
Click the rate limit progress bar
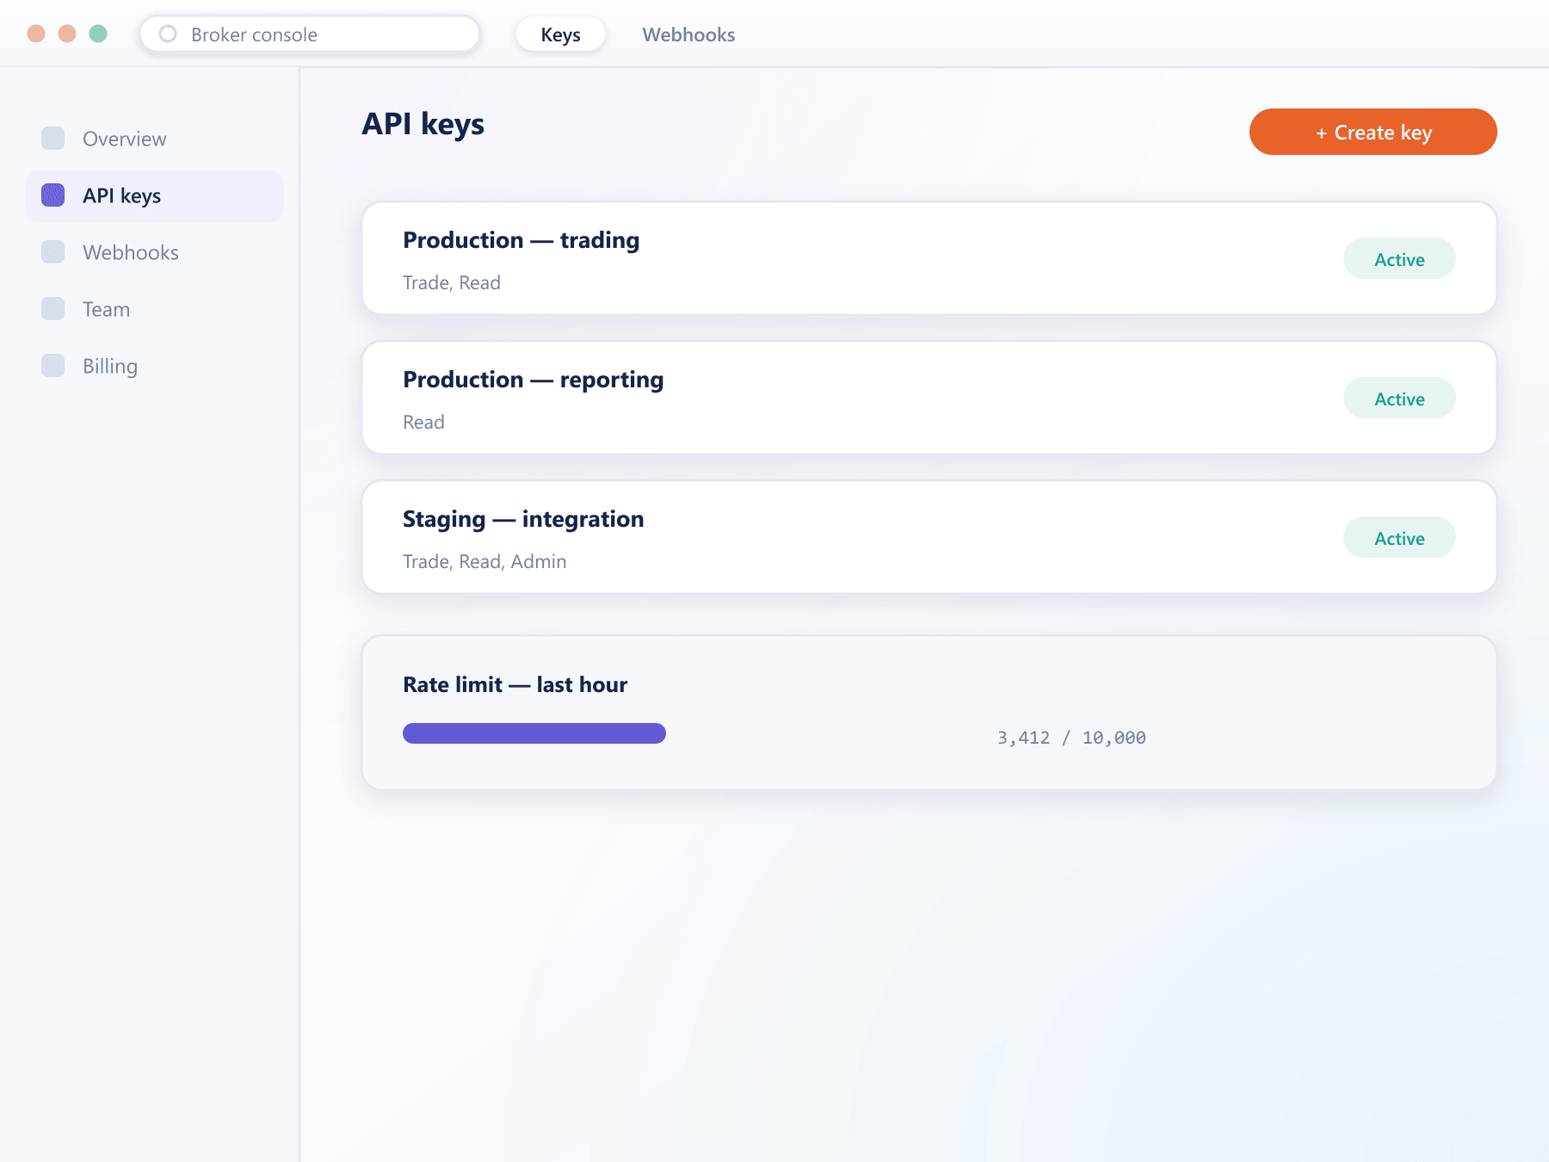534,733
